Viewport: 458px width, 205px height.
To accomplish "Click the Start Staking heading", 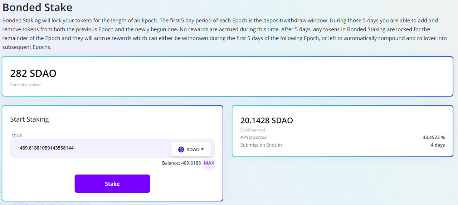I will tap(29, 119).
